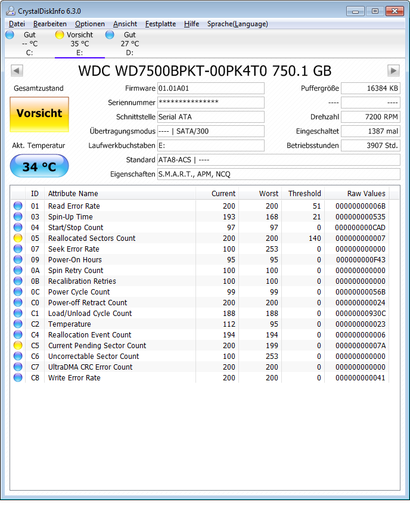Click the Attribute Name column header

click(x=120, y=194)
